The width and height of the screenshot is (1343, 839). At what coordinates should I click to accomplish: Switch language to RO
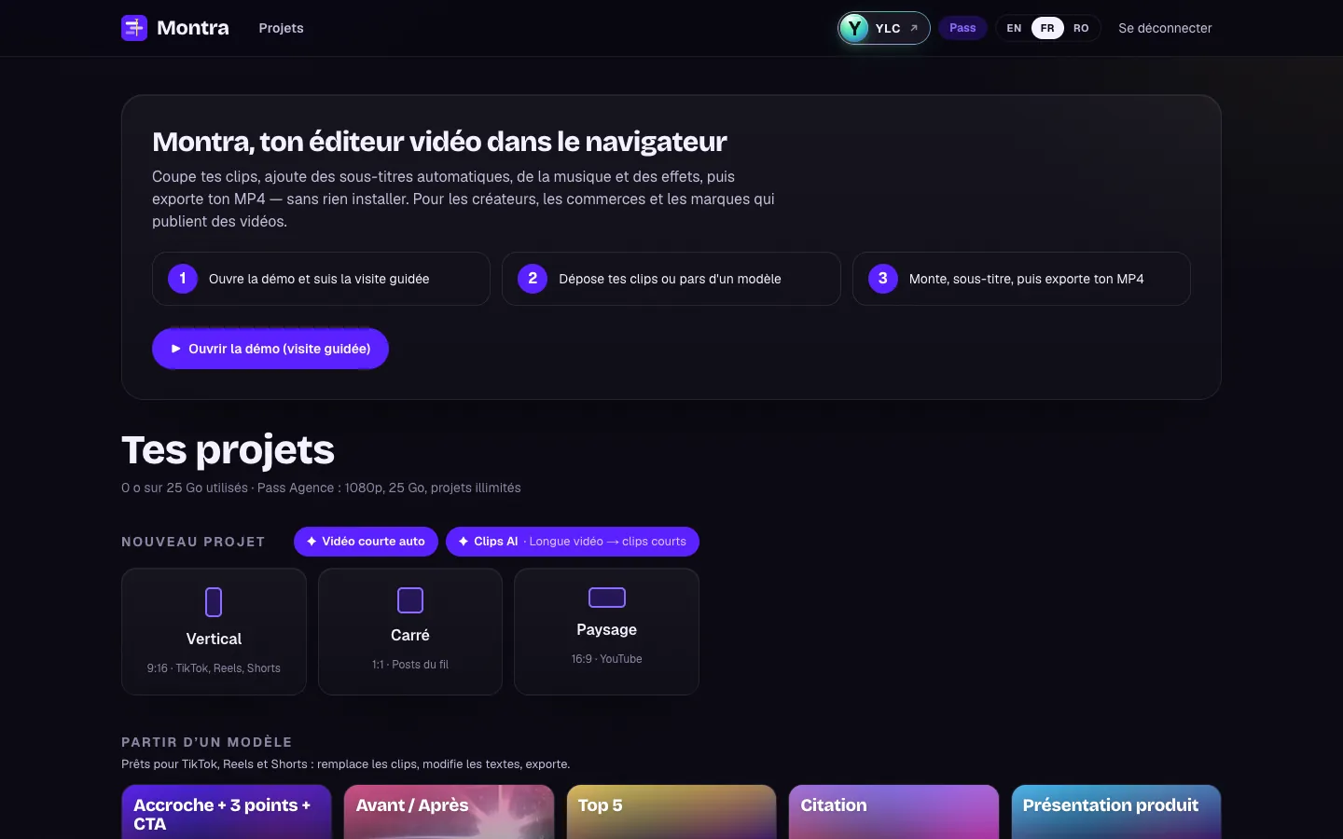click(1081, 28)
